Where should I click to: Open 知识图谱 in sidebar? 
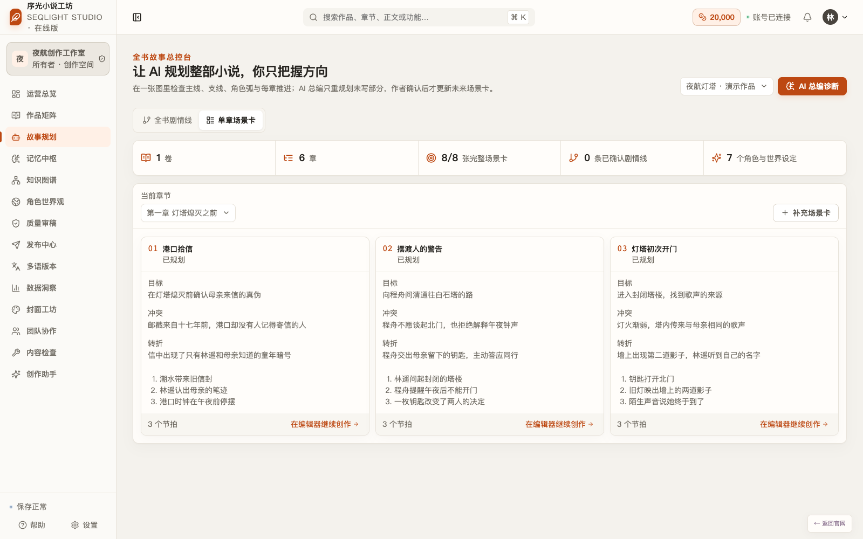point(58,180)
